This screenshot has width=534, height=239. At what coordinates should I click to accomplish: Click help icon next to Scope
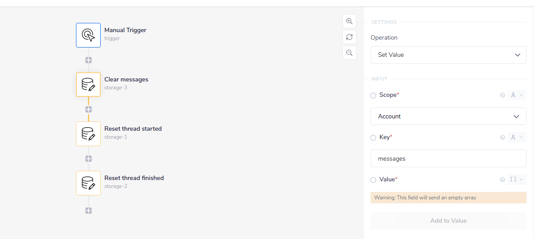(502, 95)
